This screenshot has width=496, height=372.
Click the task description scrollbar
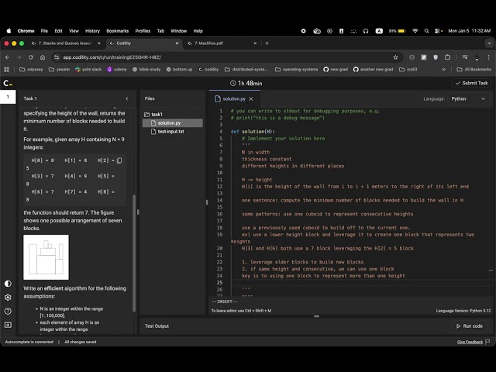[x=134, y=253]
